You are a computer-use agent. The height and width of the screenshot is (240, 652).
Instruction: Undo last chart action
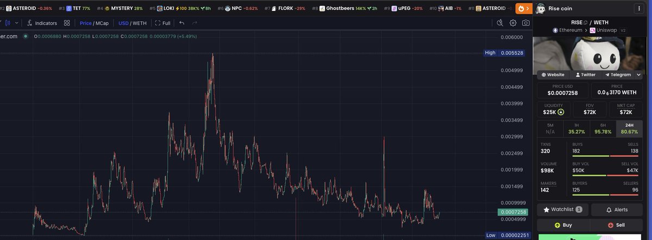[x=181, y=23]
